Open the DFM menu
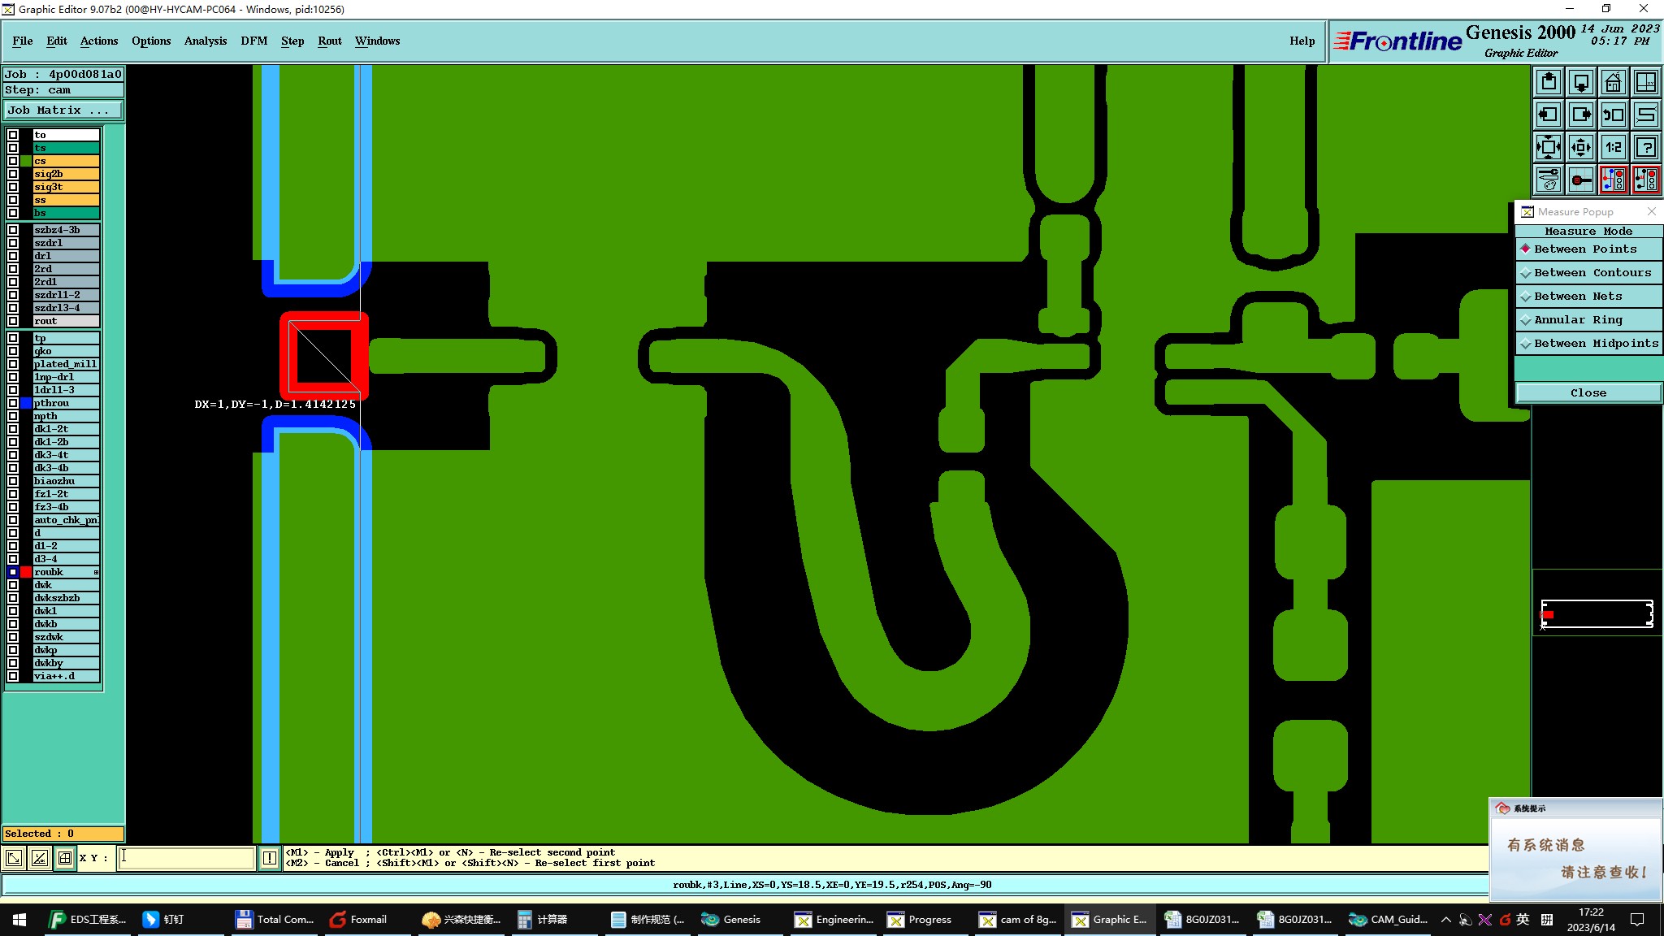Viewport: 1664px width, 936px height. tap(253, 41)
